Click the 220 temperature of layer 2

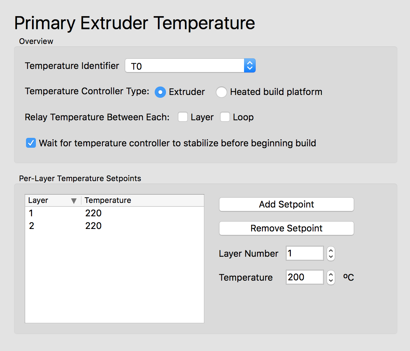click(94, 226)
